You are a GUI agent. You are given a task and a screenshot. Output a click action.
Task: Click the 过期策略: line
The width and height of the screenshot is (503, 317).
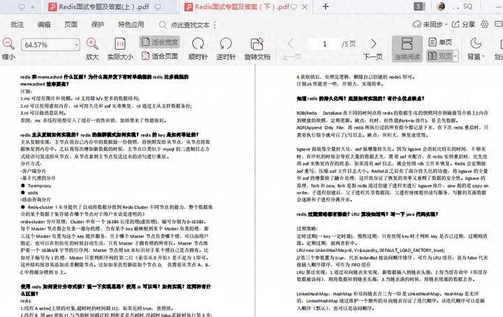307,228
